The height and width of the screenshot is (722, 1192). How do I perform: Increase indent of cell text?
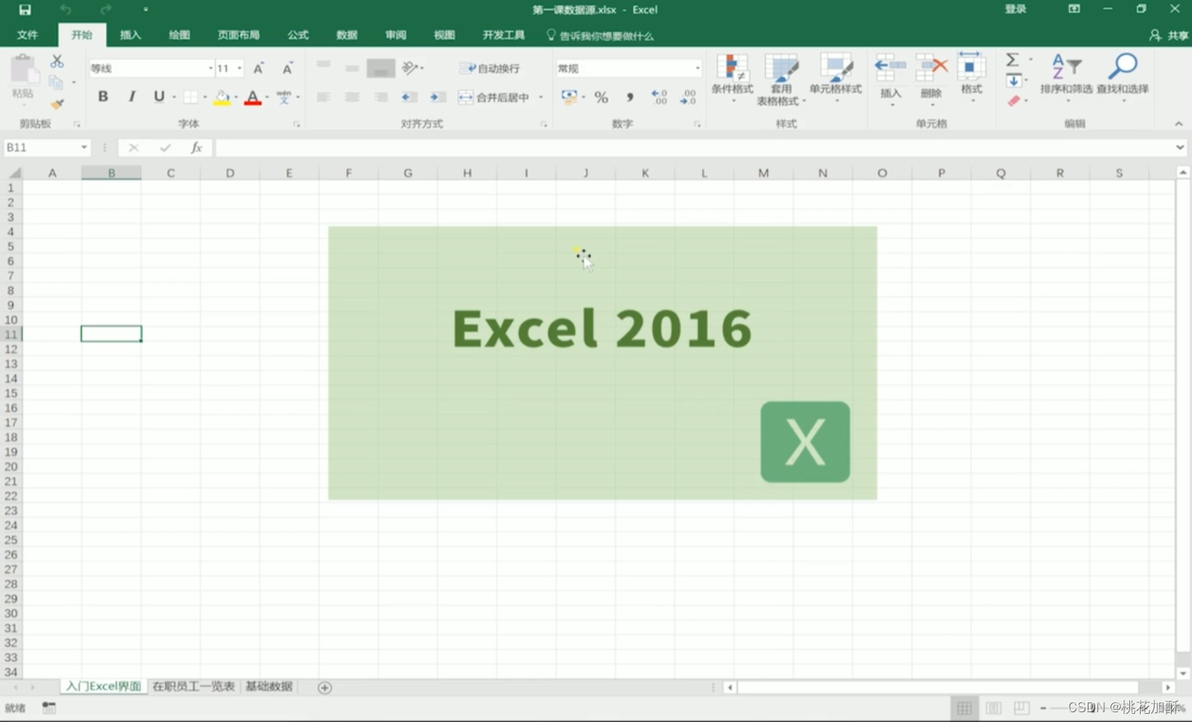[438, 97]
